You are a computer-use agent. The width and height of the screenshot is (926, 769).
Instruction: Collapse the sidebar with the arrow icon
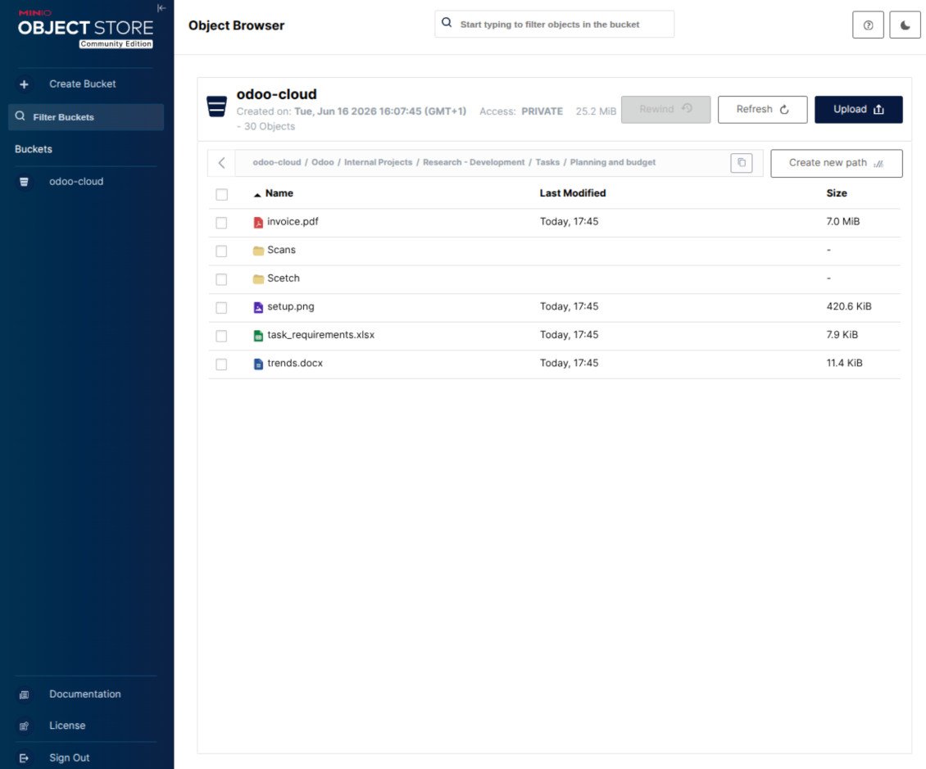(161, 8)
